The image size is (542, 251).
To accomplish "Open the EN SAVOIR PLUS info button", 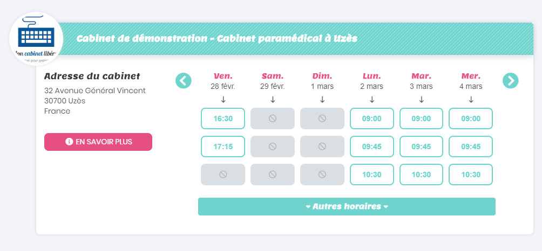I will [x=98, y=142].
